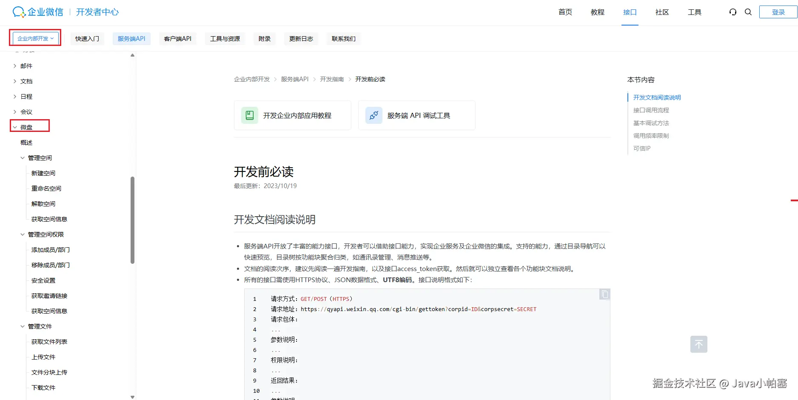Click the green book icon on 开发企业内部应用教程 card
Image resolution: width=798 pixels, height=400 pixels.
point(250,115)
